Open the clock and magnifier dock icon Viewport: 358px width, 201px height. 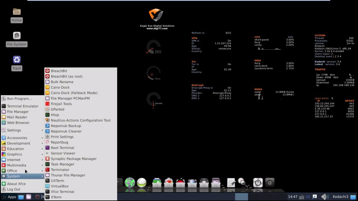tap(242, 183)
